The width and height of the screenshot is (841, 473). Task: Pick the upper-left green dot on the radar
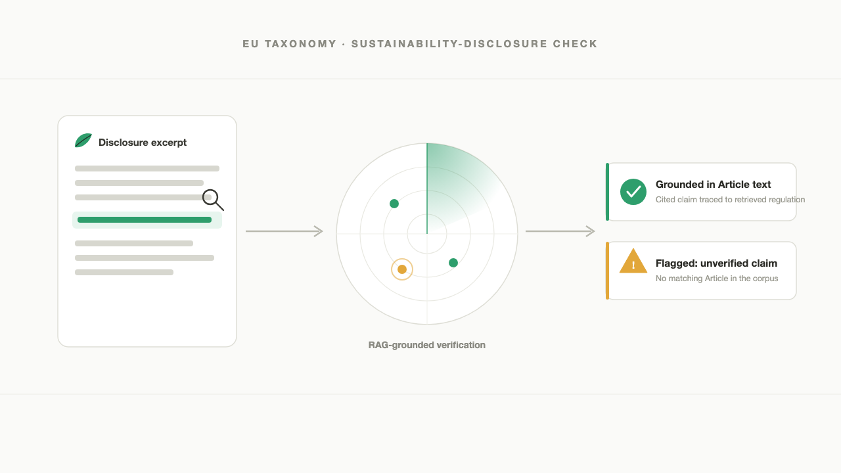pos(394,204)
